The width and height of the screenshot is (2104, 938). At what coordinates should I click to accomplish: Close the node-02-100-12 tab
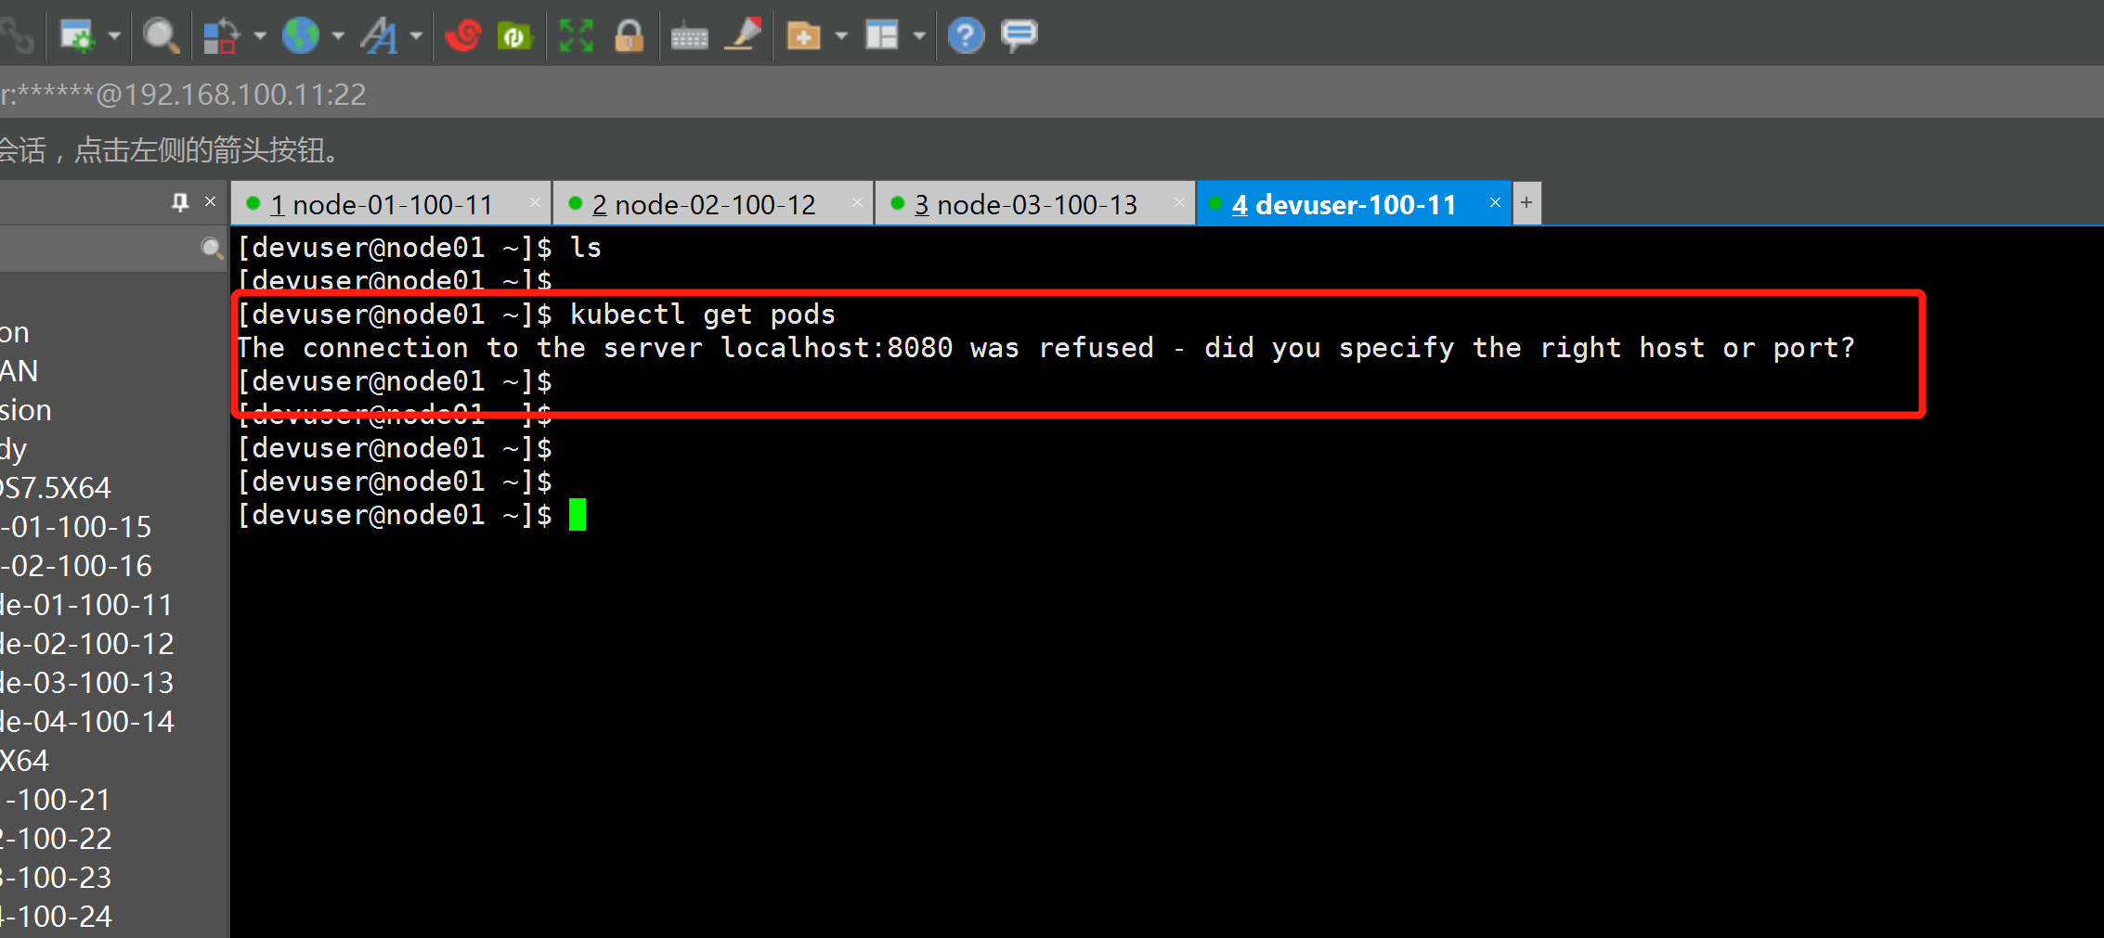[857, 202]
